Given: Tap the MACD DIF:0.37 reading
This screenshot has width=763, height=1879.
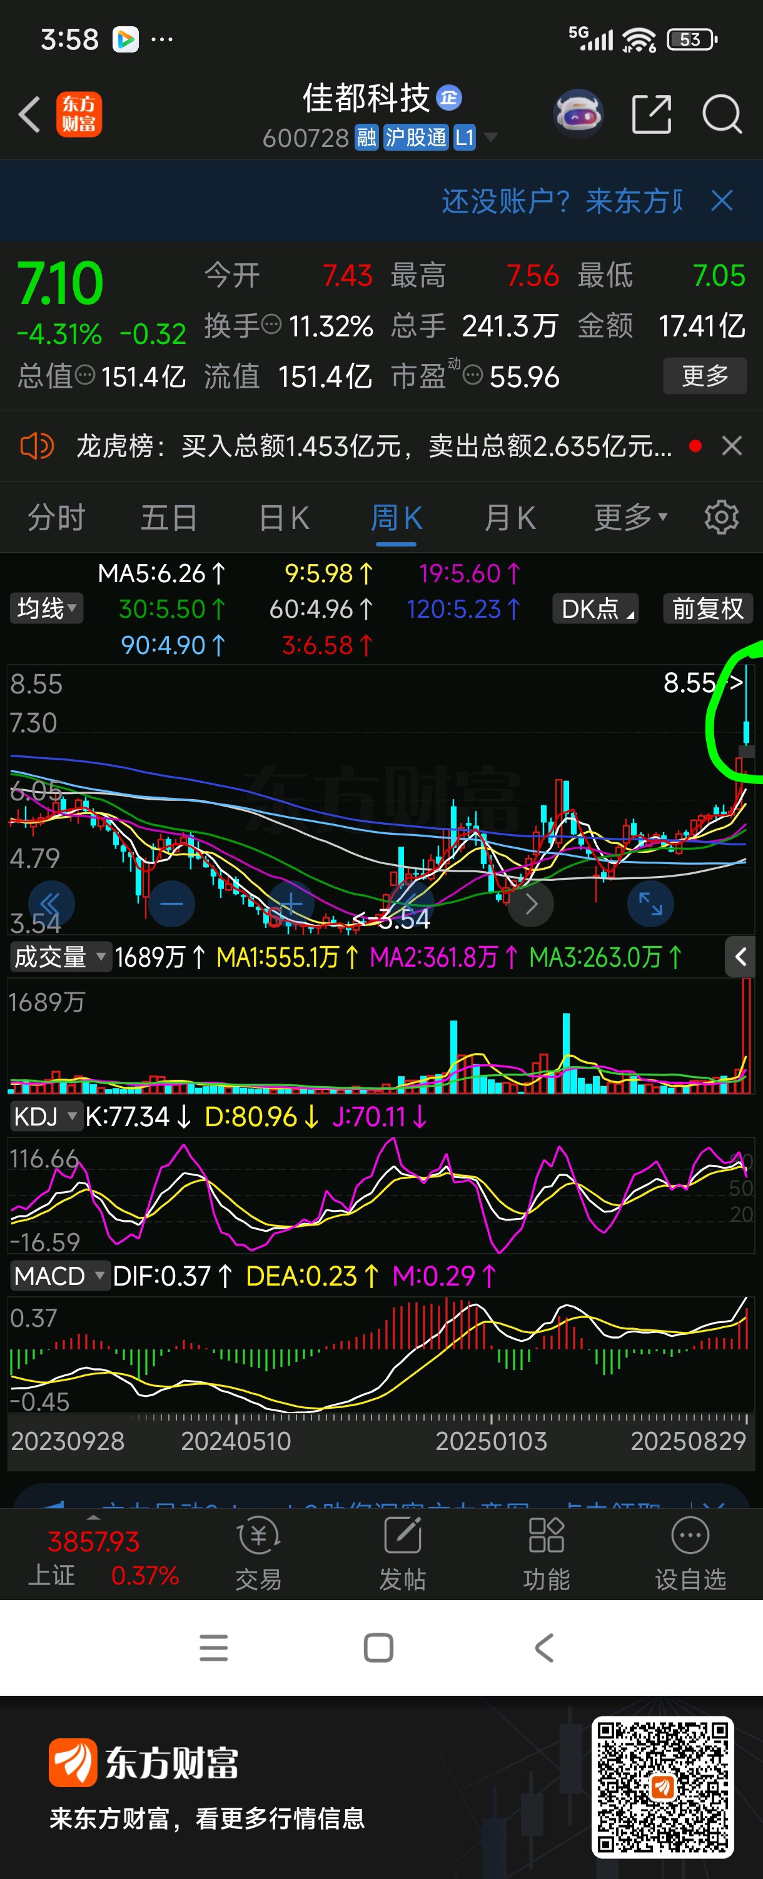Looking at the screenshot, I should tap(173, 1276).
